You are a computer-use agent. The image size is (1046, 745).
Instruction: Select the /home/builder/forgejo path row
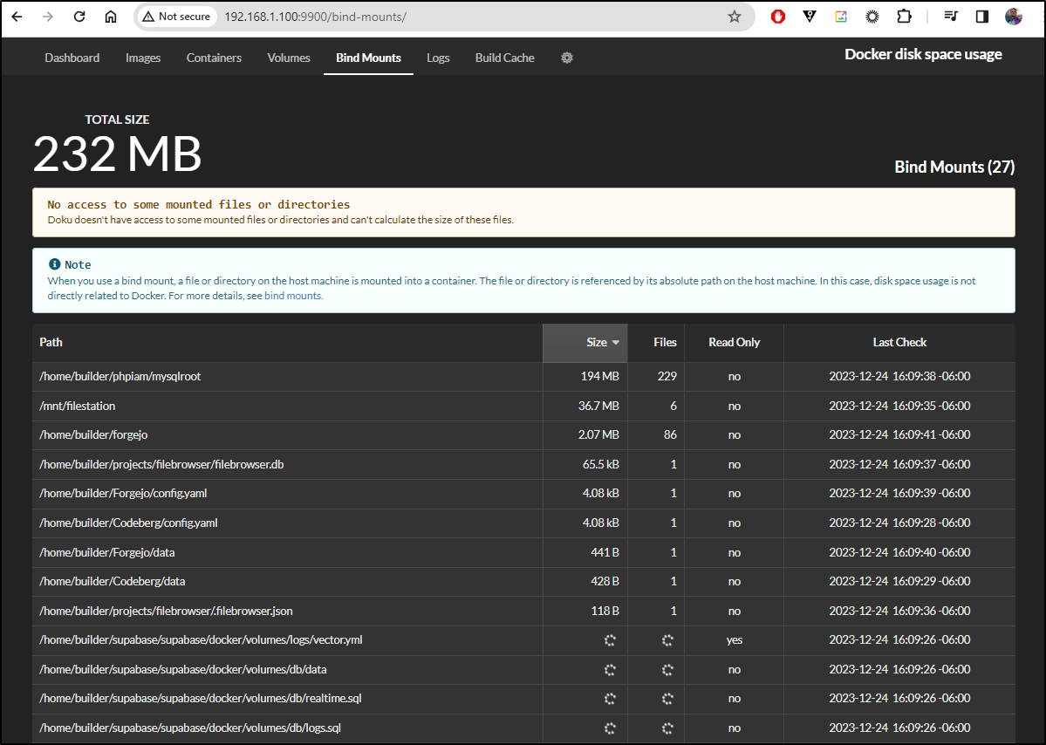point(523,434)
